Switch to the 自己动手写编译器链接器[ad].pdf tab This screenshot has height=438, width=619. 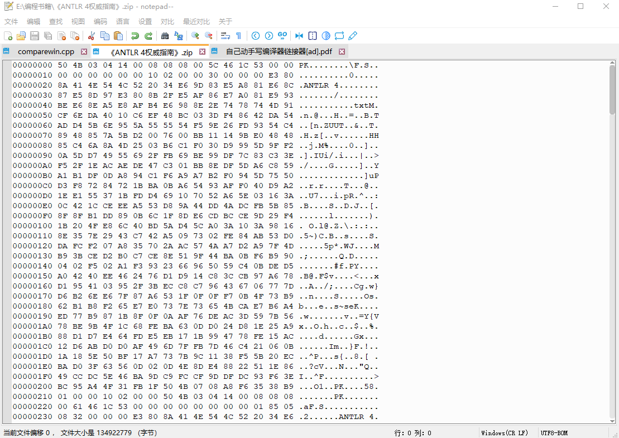tap(279, 52)
